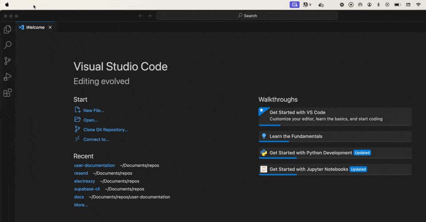Click the Jupyter logo icon
Viewport: 426px width, 222px height.
coord(264,169)
